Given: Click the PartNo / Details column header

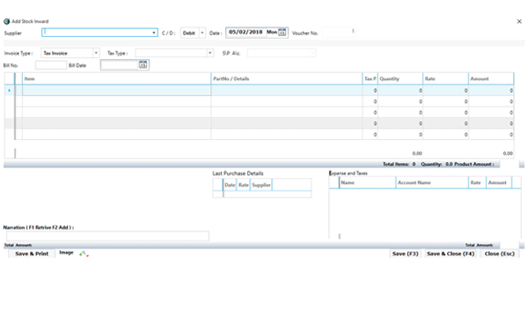Looking at the screenshot, I should 287,78.
